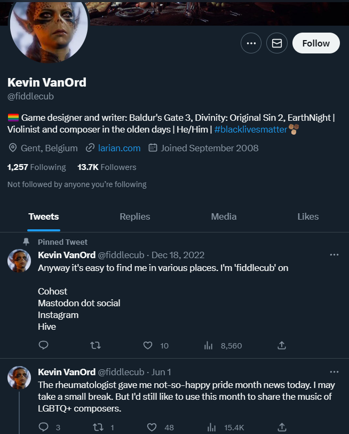Open the #blacklivesmatter hashtag
Screen dimensions: 349x434
251,129
